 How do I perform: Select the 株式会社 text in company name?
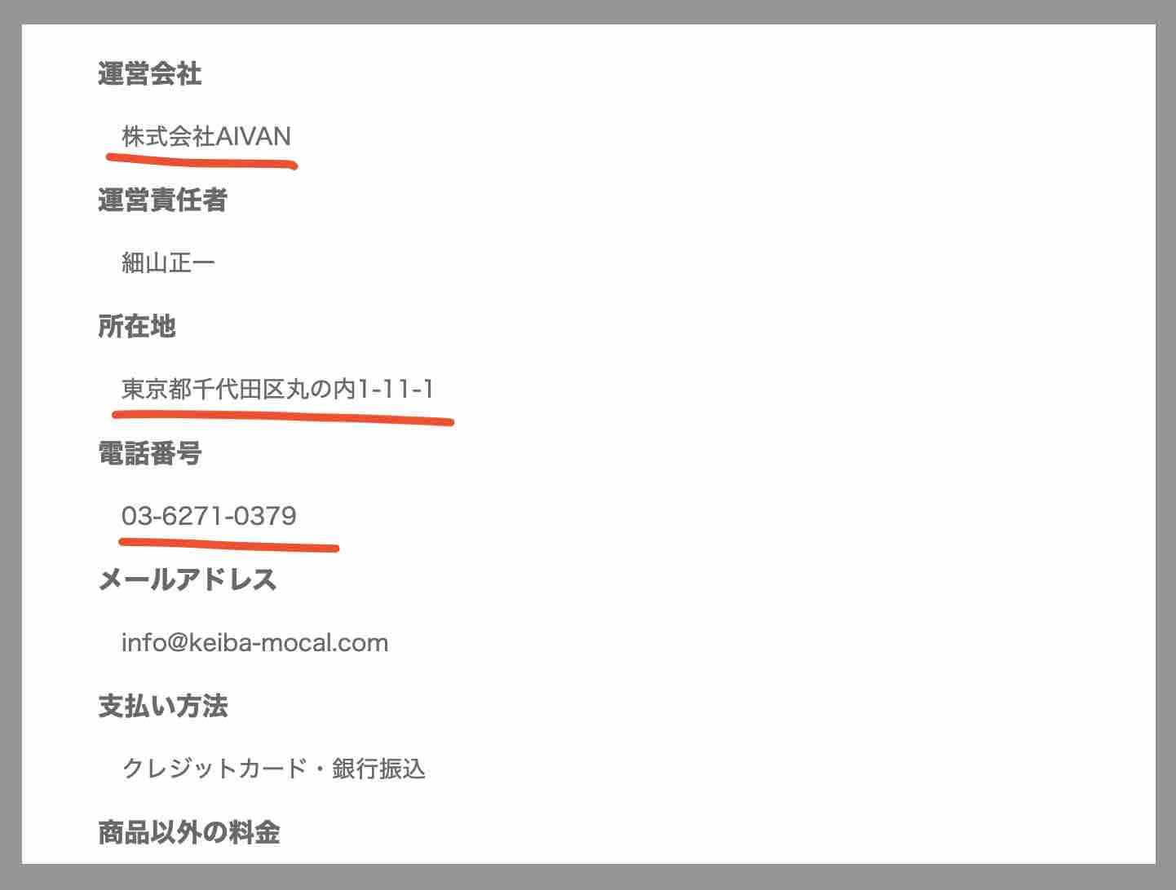point(168,136)
